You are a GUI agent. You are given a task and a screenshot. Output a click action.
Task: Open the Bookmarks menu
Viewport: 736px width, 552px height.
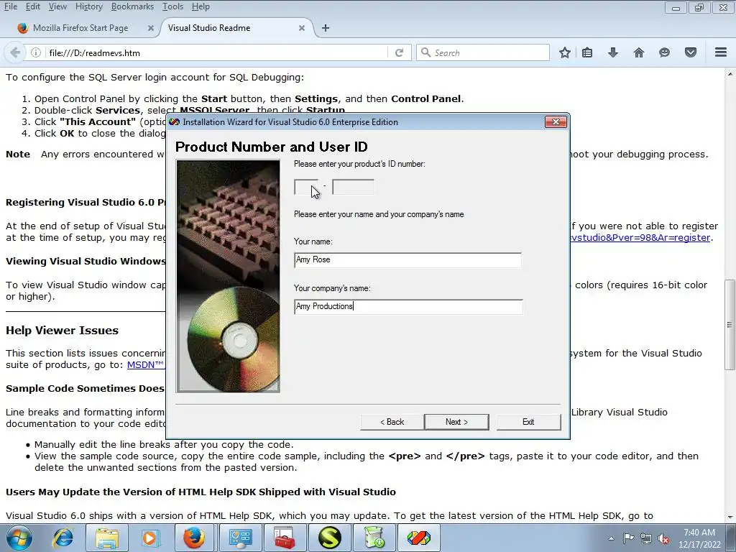tap(132, 6)
